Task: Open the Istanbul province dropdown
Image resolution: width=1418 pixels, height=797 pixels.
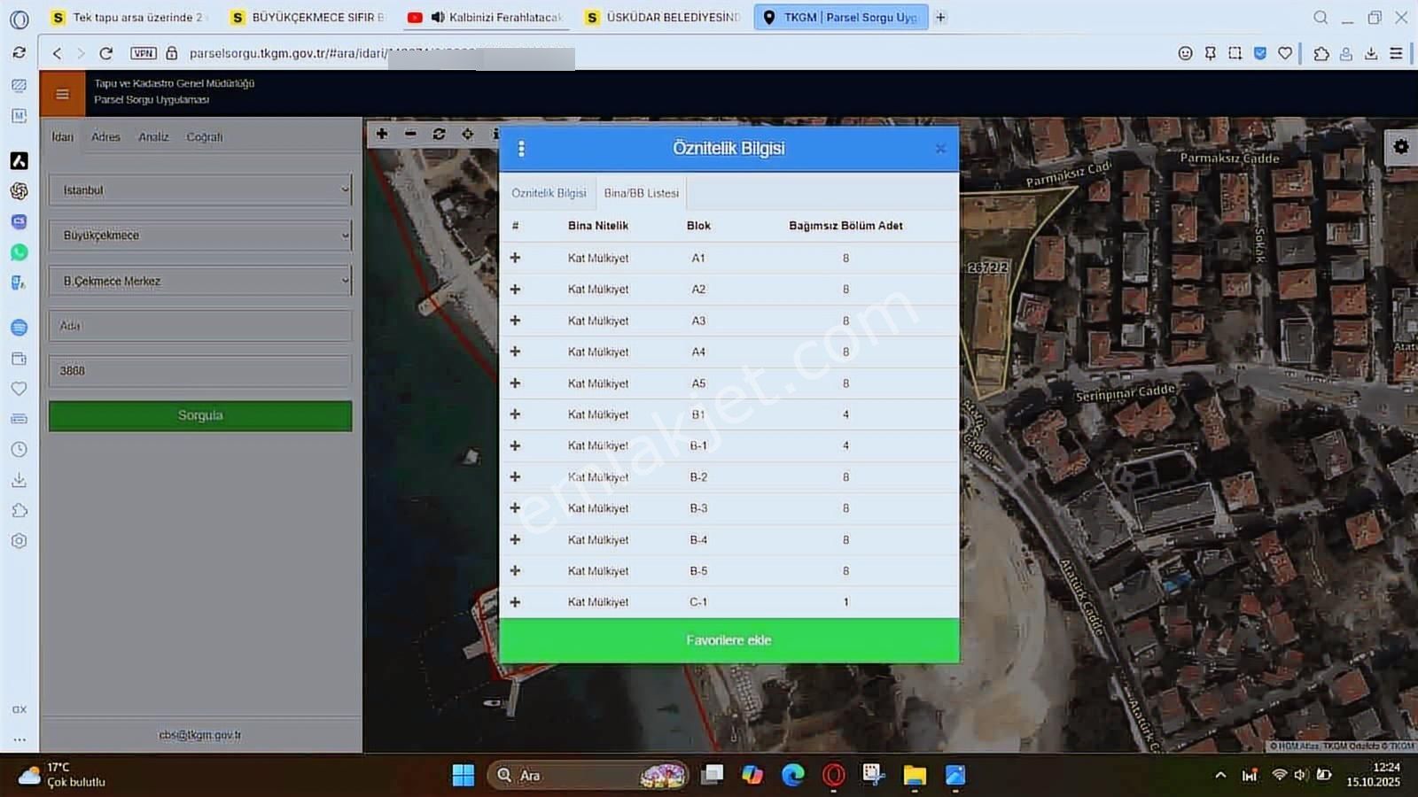Action: coord(200,190)
